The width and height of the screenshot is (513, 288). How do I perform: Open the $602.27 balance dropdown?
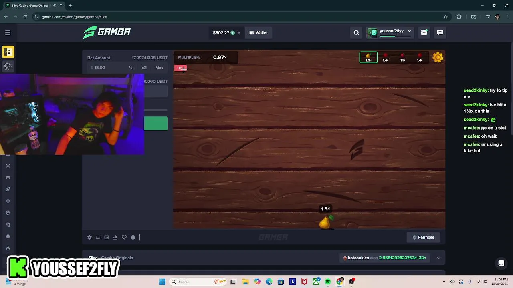226,33
